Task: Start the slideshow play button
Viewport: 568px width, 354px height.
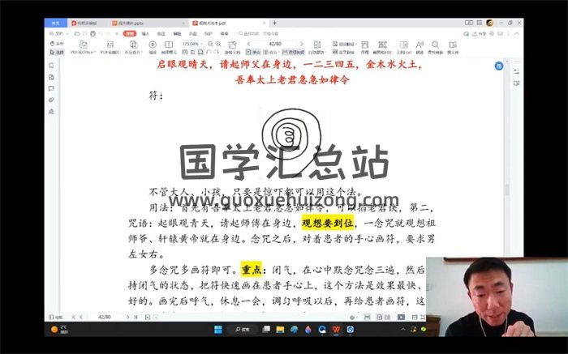Action: click(153, 47)
